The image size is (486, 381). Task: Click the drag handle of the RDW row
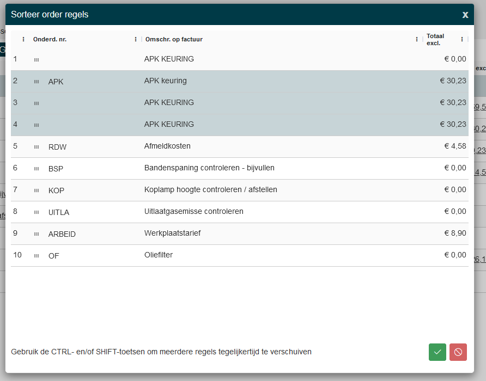point(37,147)
